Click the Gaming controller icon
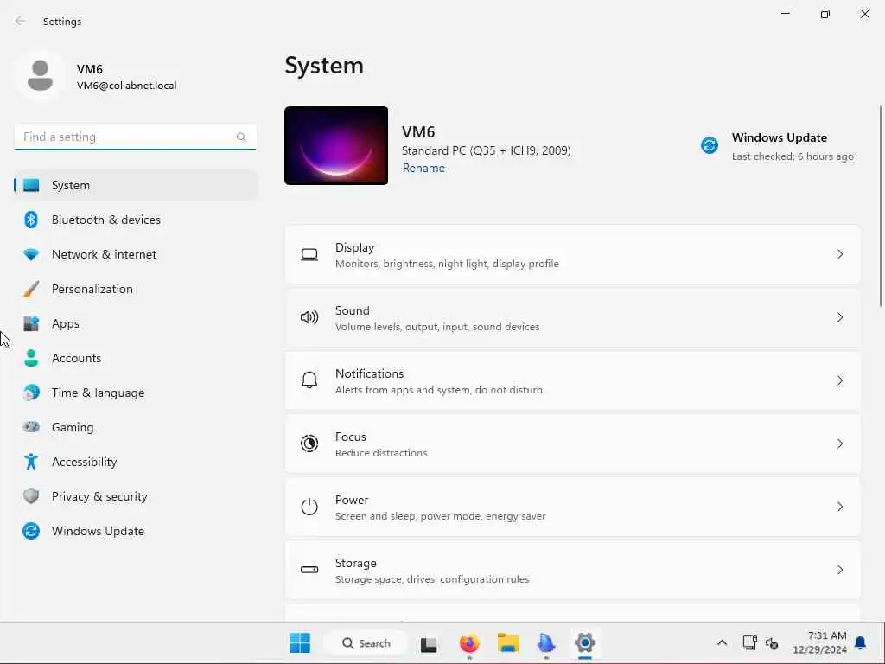 point(31,427)
